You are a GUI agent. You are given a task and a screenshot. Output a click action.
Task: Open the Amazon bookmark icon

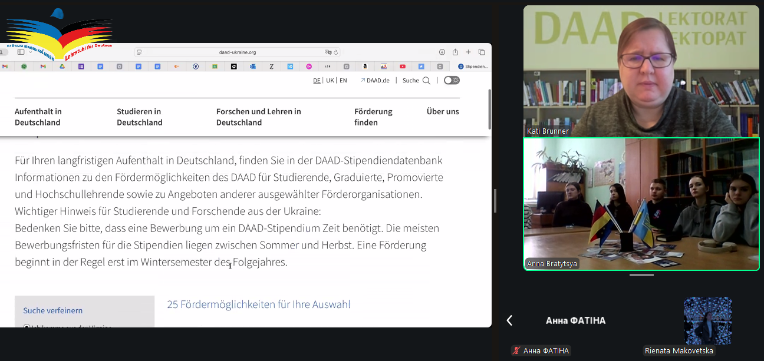tap(365, 67)
